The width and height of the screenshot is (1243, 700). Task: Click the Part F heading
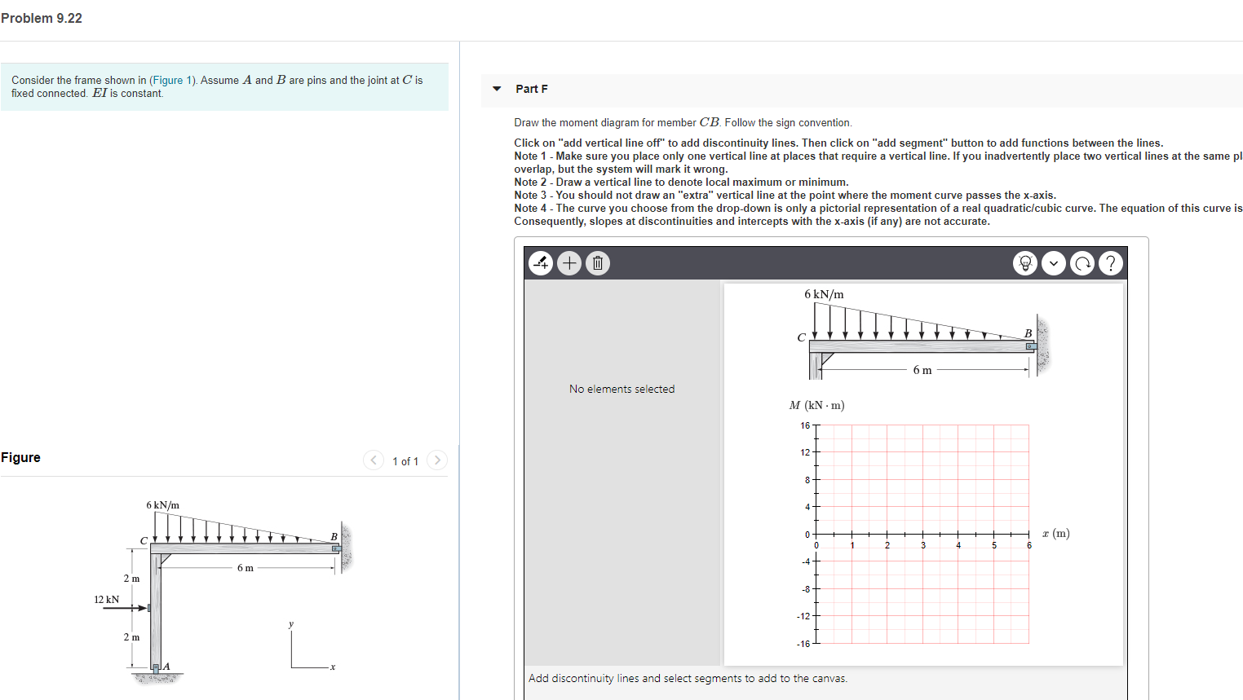point(532,89)
